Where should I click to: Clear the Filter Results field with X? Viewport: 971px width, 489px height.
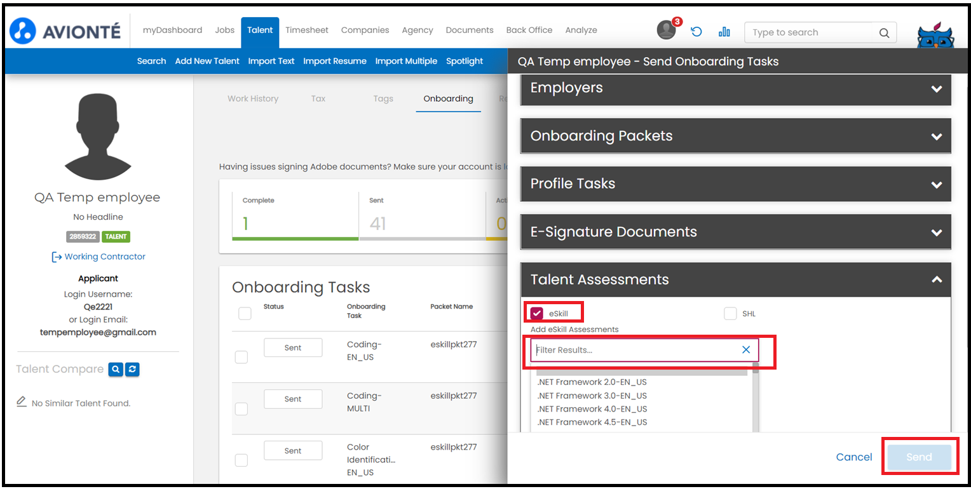[x=746, y=350]
